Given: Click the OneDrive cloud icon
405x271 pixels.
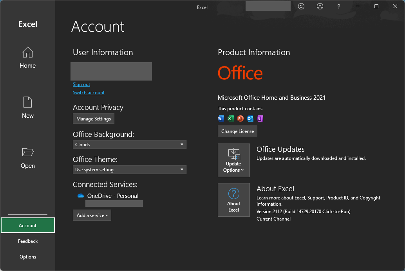Looking at the screenshot, I should 81,196.
